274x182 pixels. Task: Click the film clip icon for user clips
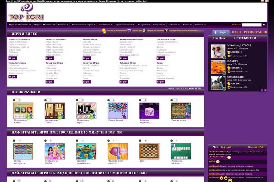pos(166,30)
